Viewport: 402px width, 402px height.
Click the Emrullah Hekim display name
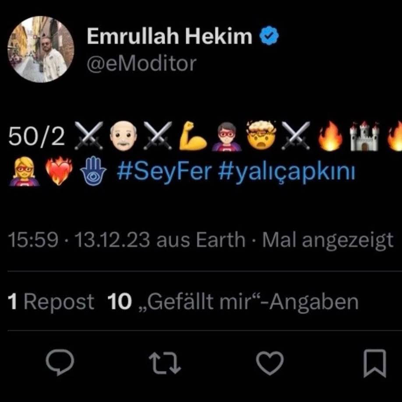(169, 36)
